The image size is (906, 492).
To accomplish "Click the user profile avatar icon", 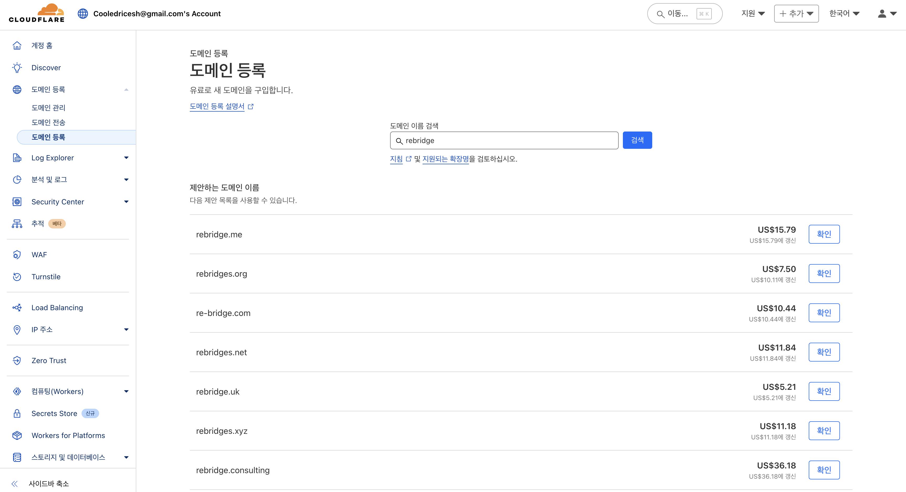I will click(x=882, y=14).
